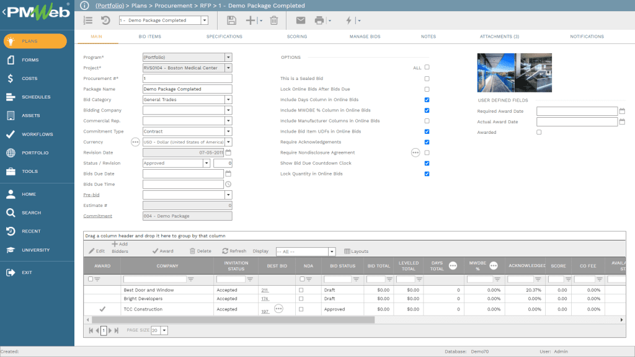Screen dimensions: 635x357
Task: Open the Page Size dropdown
Action: click(x=164, y=330)
